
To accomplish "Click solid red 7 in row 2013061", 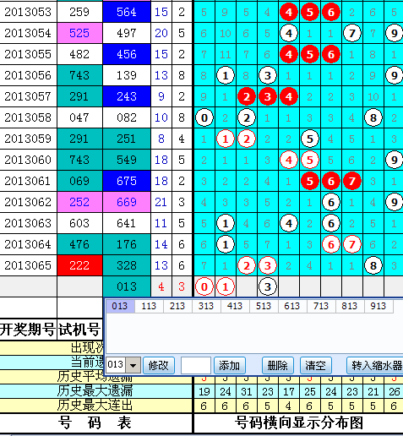I will [352, 181].
